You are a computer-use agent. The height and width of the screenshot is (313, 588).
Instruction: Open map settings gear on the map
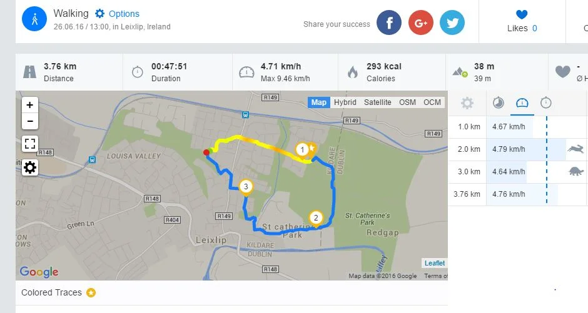tap(30, 167)
